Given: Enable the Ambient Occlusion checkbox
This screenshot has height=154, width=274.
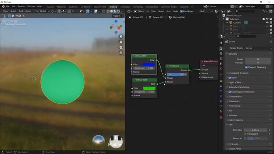Looking at the screenshot, I should tap(229, 73).
